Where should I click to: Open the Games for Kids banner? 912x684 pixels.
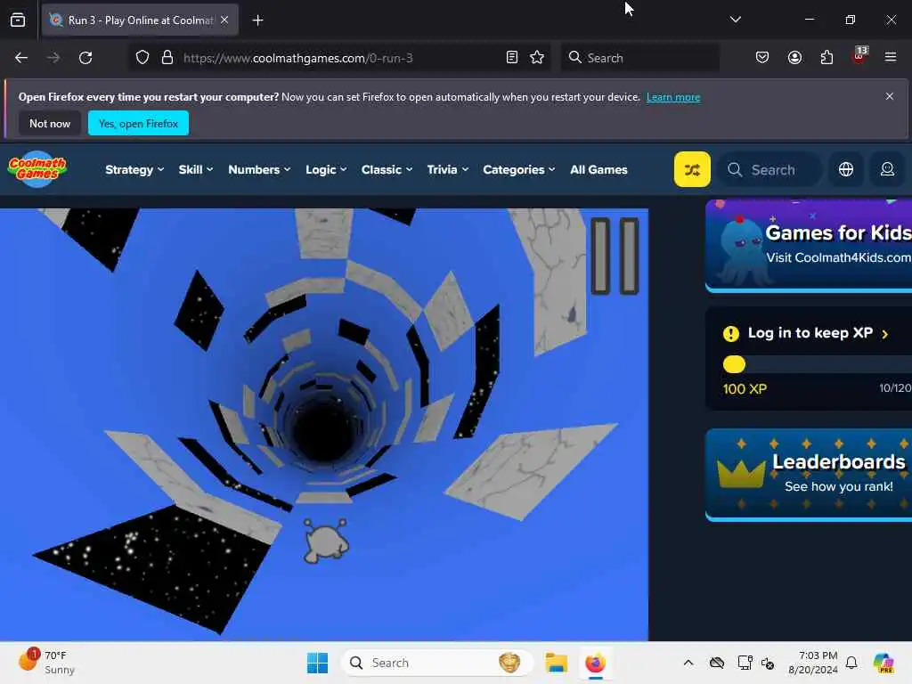point(809,245)
